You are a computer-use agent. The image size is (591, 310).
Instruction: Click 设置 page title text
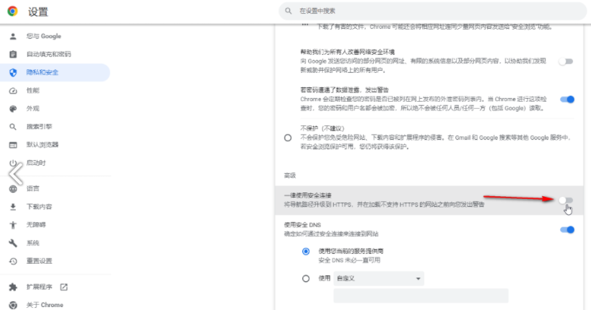point(38,12)
